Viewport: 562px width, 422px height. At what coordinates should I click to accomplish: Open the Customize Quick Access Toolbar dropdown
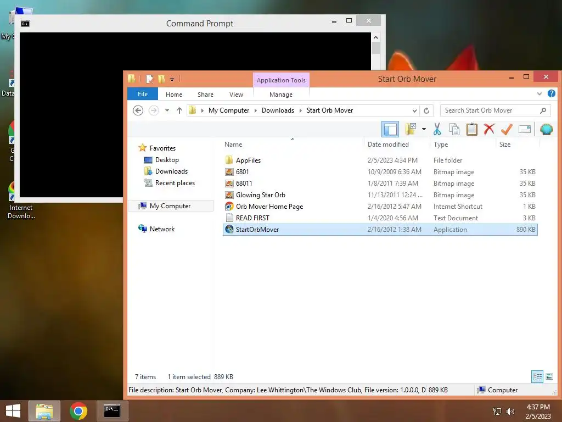click(172, 79)
